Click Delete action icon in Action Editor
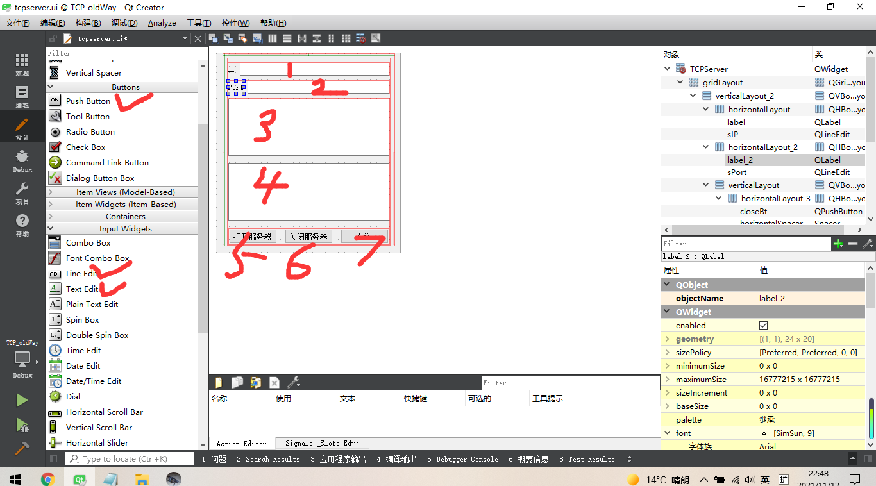This screenshot has height=486, width=876. (274, 383)
